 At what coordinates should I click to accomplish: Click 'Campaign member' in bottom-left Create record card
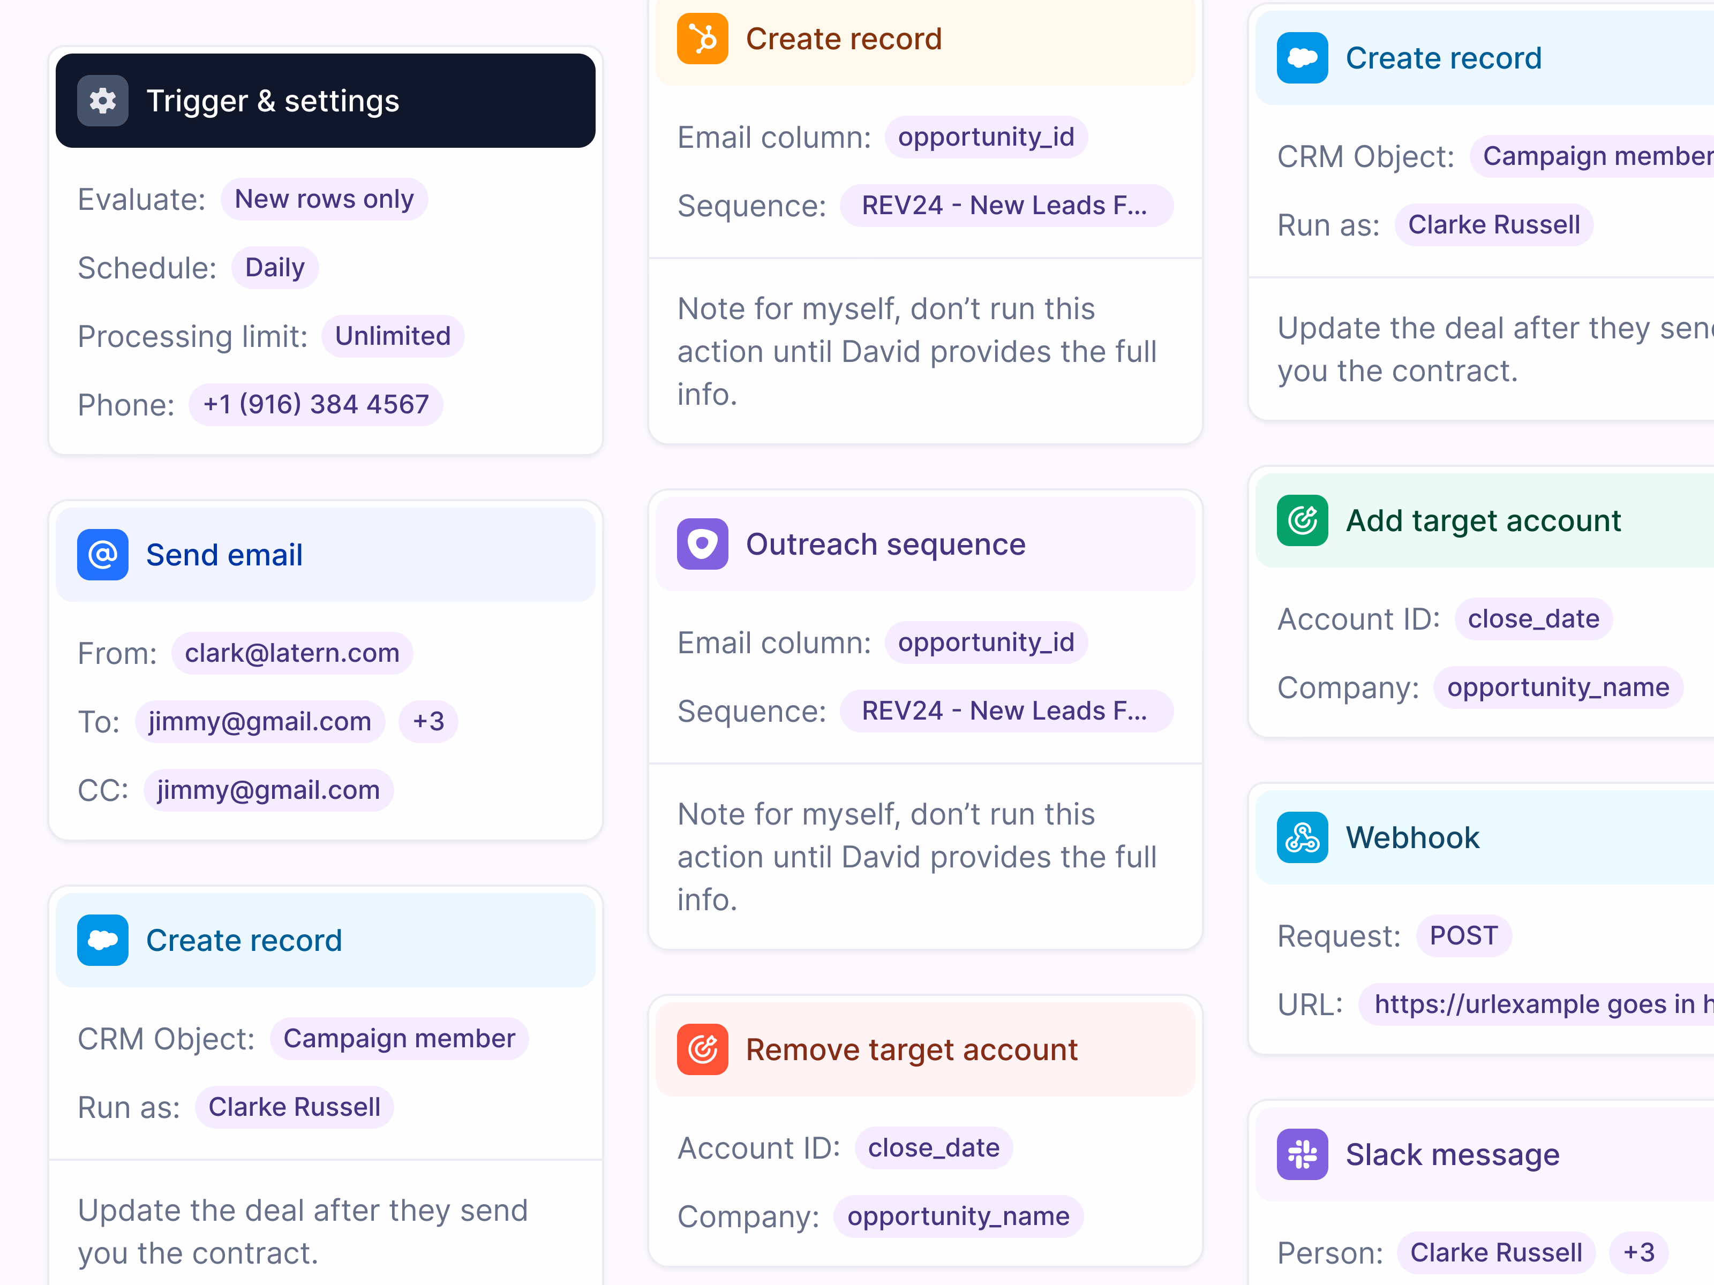[x=399, y=1039]
